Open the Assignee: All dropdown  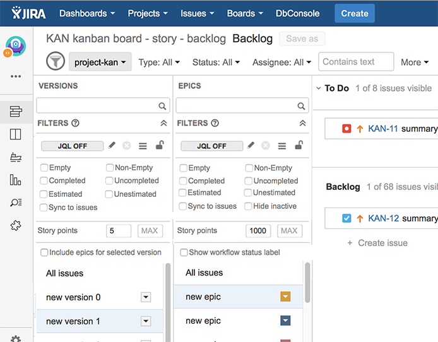[281, 62]
